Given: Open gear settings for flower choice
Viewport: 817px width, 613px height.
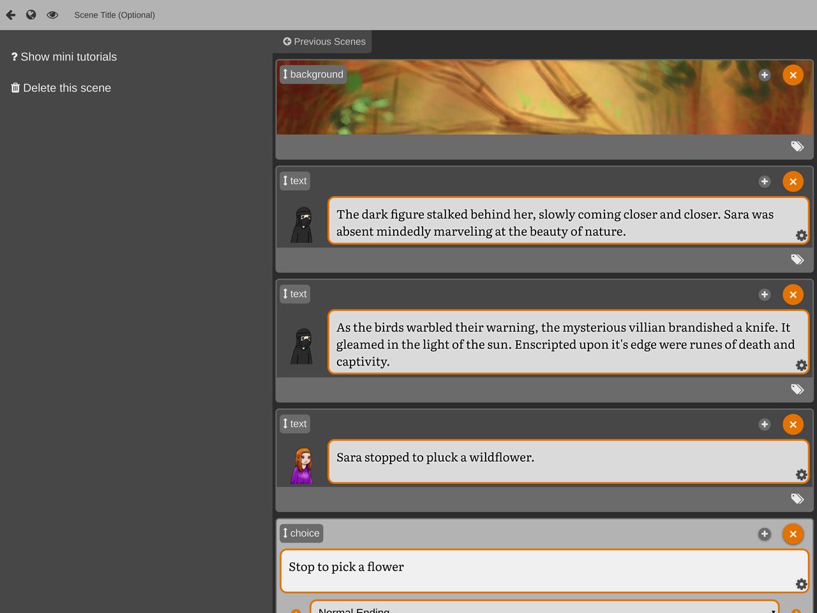Looking at the screenshot, I should tap(802, 584).
